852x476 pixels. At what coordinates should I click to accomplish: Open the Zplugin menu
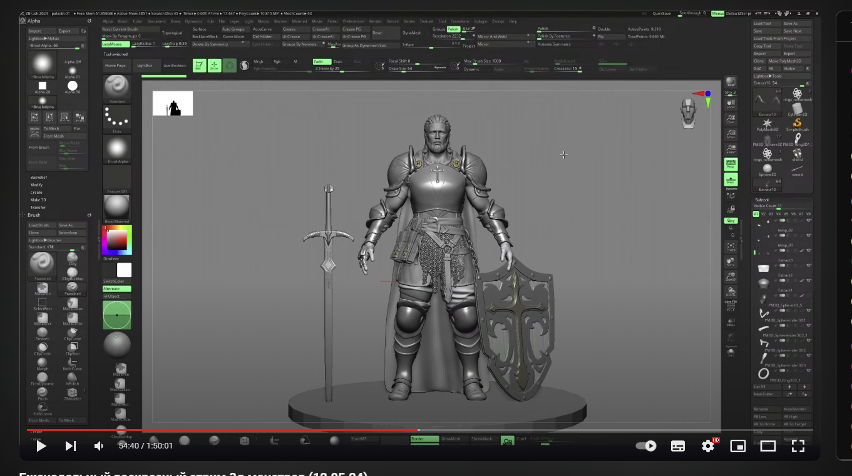481,21
